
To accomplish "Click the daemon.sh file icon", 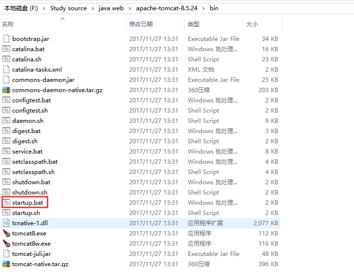I will pyautogui.click(x=6, y=120).
